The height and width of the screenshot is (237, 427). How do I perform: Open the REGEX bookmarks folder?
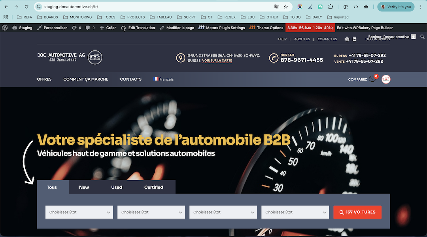click(227, 17)
